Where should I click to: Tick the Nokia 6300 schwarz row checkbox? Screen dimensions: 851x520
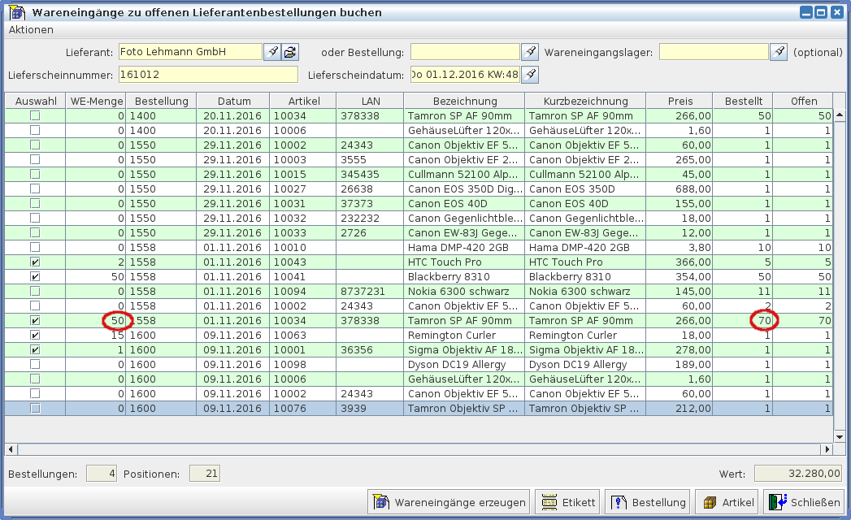coord(35,292)
